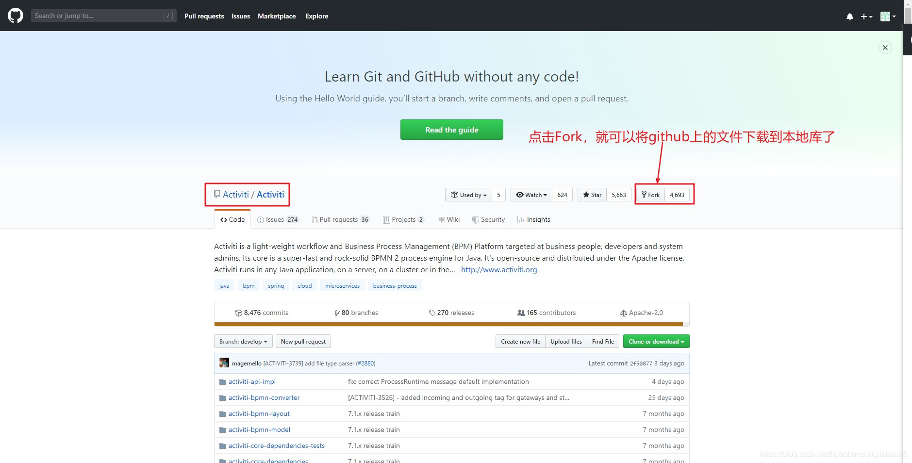View the 270 releases
This screenshot has height=463, width=912.
pos(451,313)
